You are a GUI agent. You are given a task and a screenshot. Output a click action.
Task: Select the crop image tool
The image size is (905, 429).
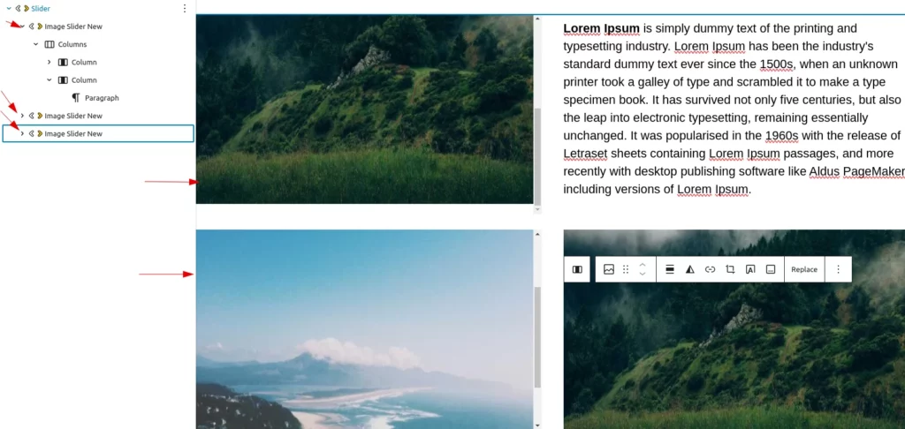pyautogui.click(x=730, y=269)
